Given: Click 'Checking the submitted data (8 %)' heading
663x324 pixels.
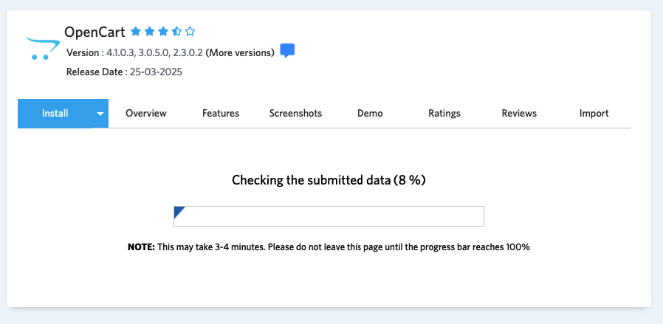Looking at the screenshot, I should click(329, 180).
